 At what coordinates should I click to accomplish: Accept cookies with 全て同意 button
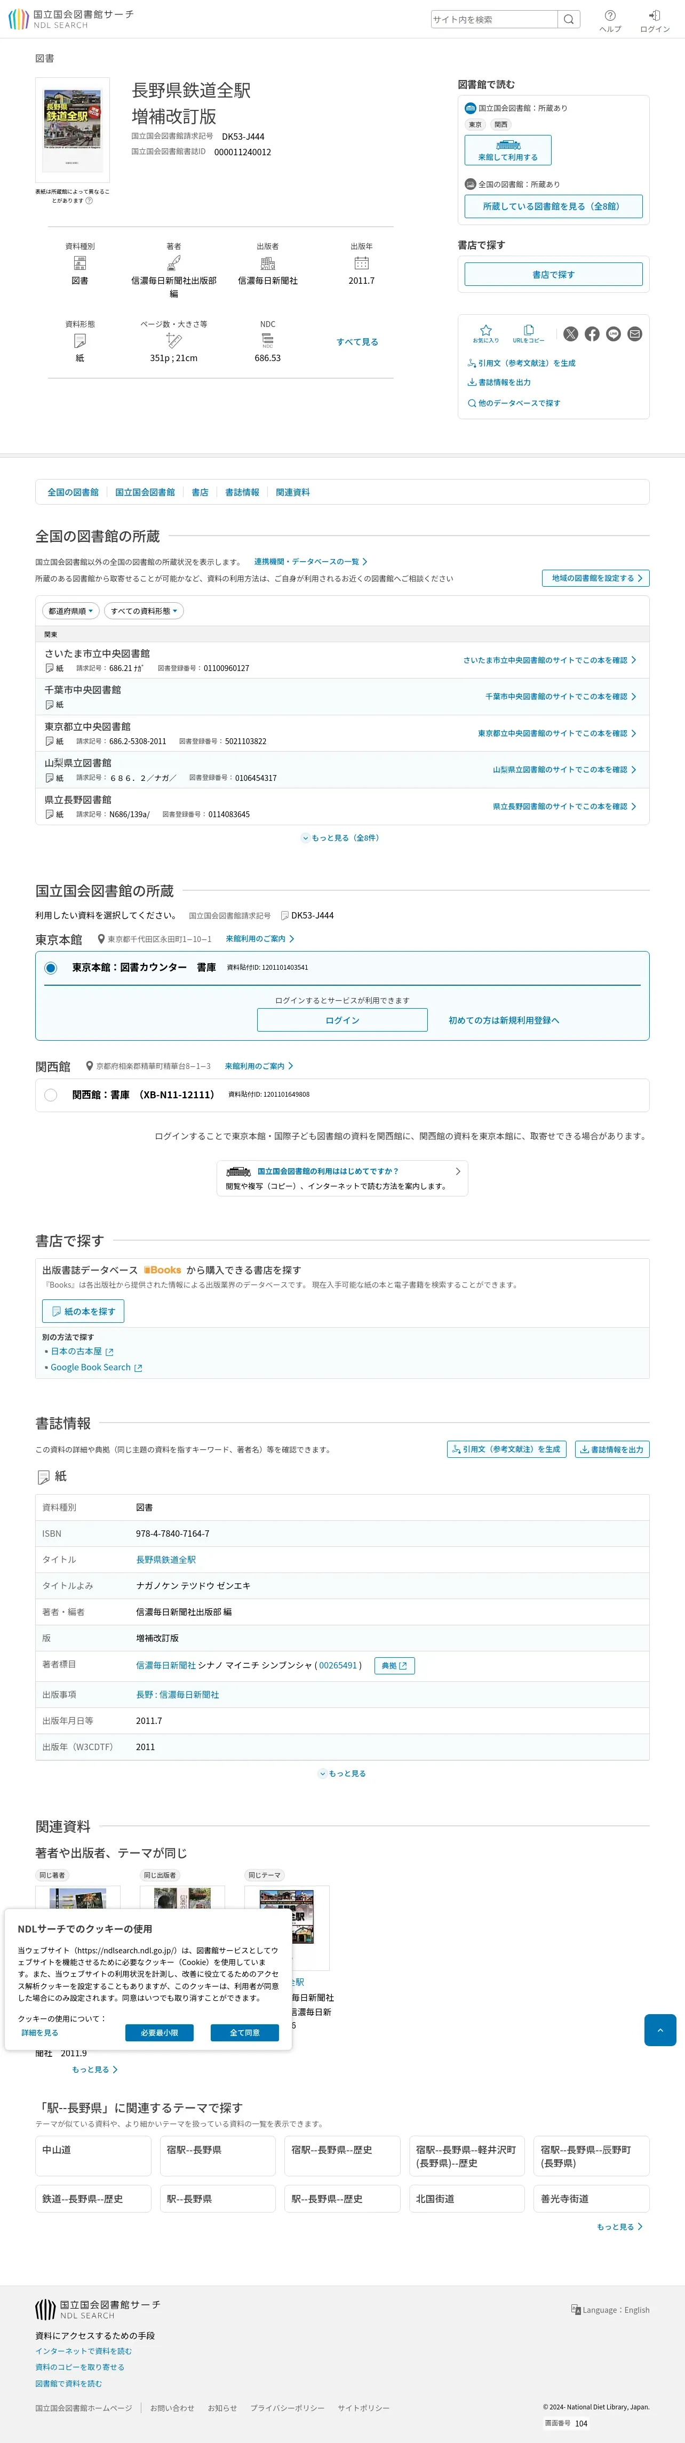[x=245, y=2032]
